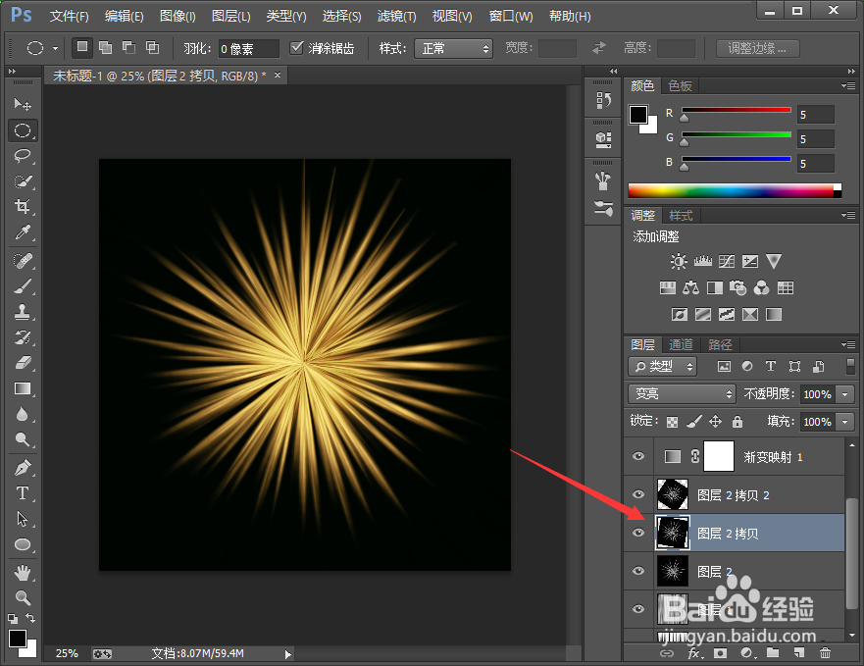Hide the 图层 2 layer
This screenshot has width=864, height=666.
(x=638, y=571)
